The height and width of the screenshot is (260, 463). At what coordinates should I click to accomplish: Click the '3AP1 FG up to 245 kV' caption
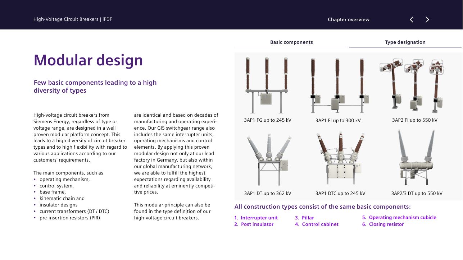pyautogui.click(x=268, y=120)
